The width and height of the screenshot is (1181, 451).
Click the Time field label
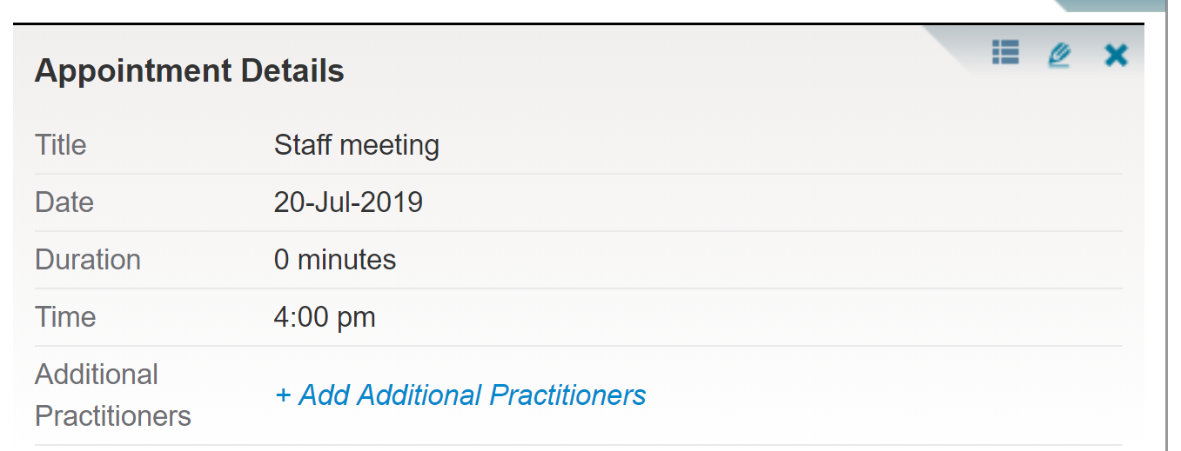65,317
